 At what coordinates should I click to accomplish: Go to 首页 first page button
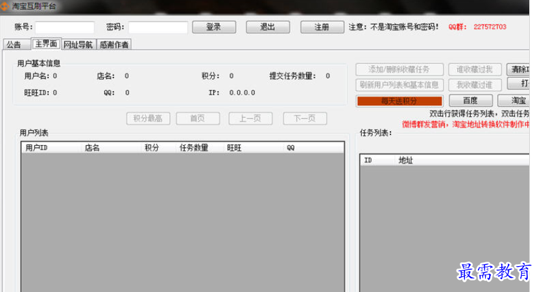[x=198, y=118]
